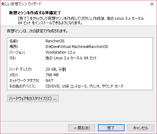Image resolution: width=157 pixels, height=134 pixels.
Task: Click the D:¥Dev¥Virtual Machines¥RancherOS location text
Action: (77, 47)
